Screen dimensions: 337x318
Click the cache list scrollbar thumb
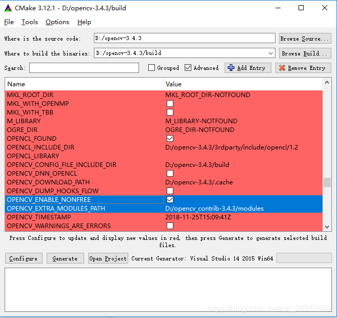tap(327, 182)
